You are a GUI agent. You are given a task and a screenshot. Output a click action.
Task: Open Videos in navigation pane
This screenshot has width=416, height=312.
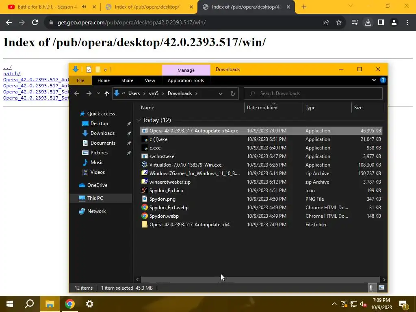point(97,172)
